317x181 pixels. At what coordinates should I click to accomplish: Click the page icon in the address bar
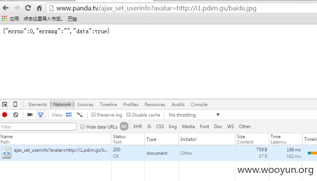click(51, 8)
